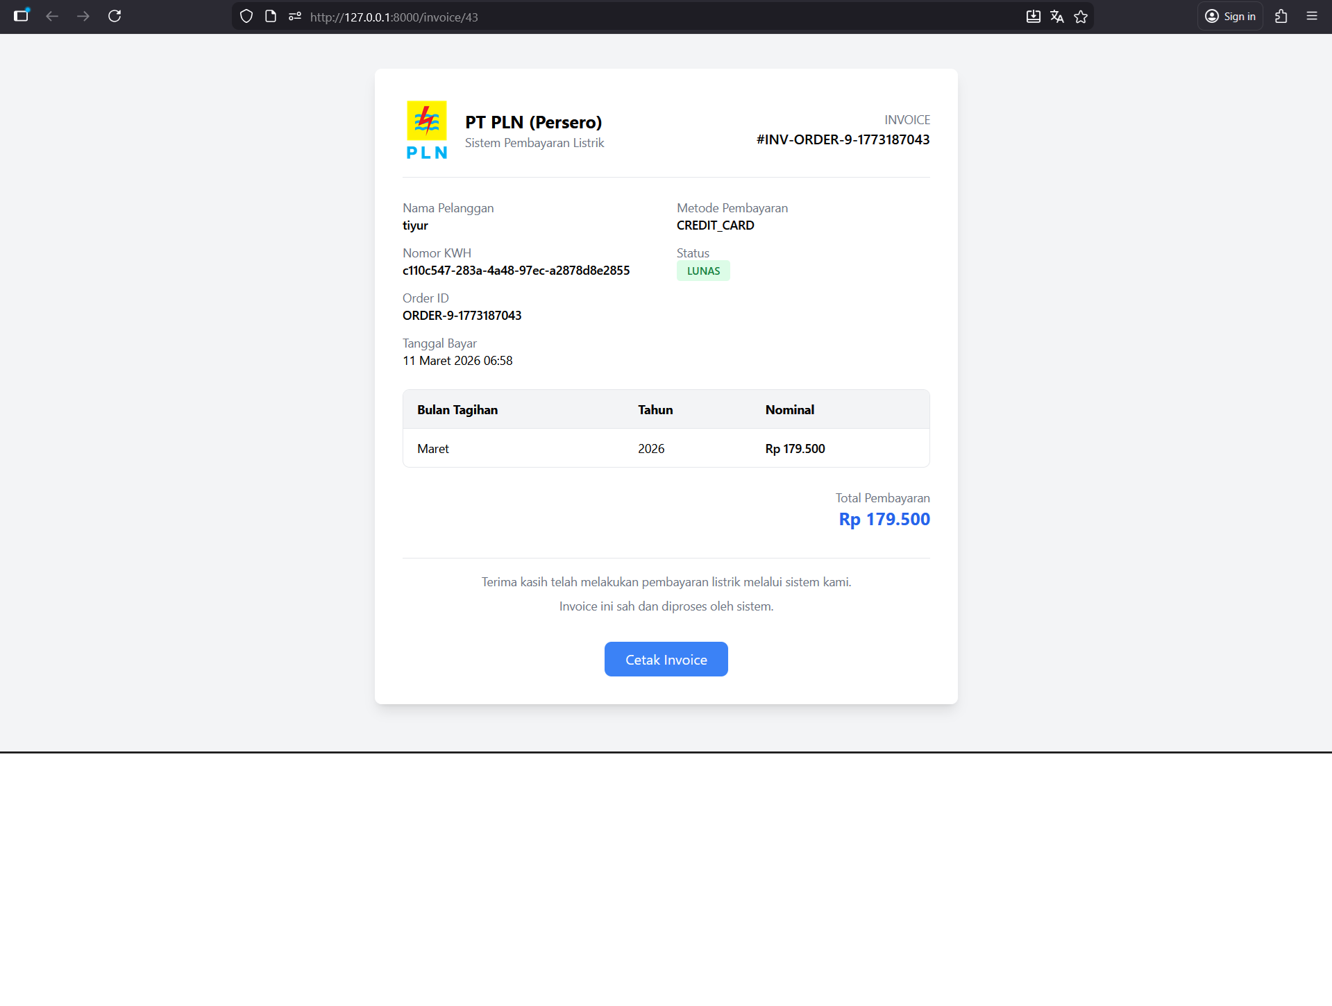This screenshot has width=1332, height=1006.
Task: Click the customer name tiyur
Action: [415, 225]
